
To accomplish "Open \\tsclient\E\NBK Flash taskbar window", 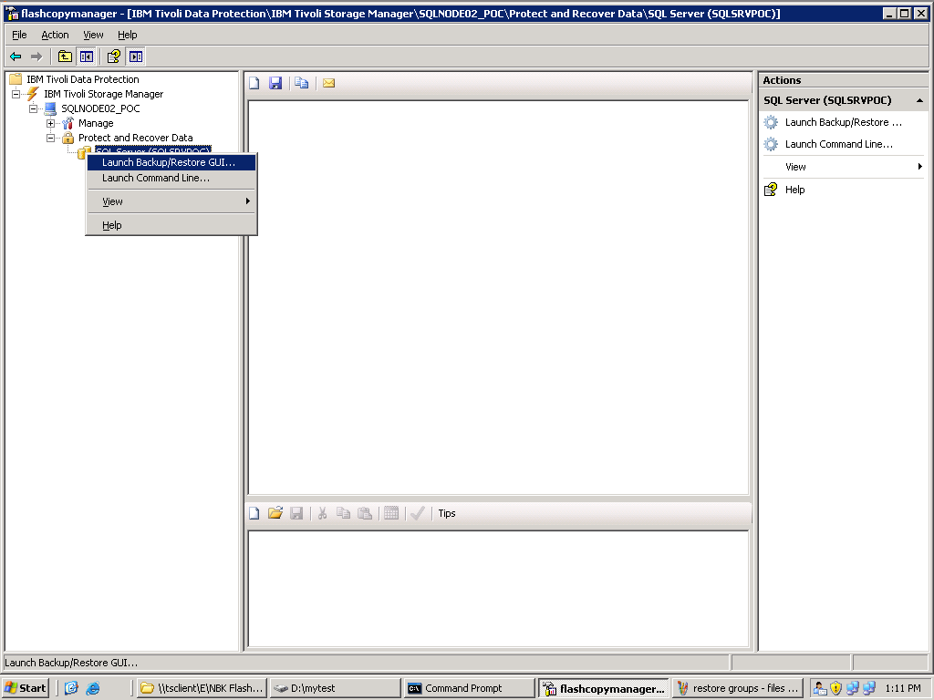I will [202, 688].
